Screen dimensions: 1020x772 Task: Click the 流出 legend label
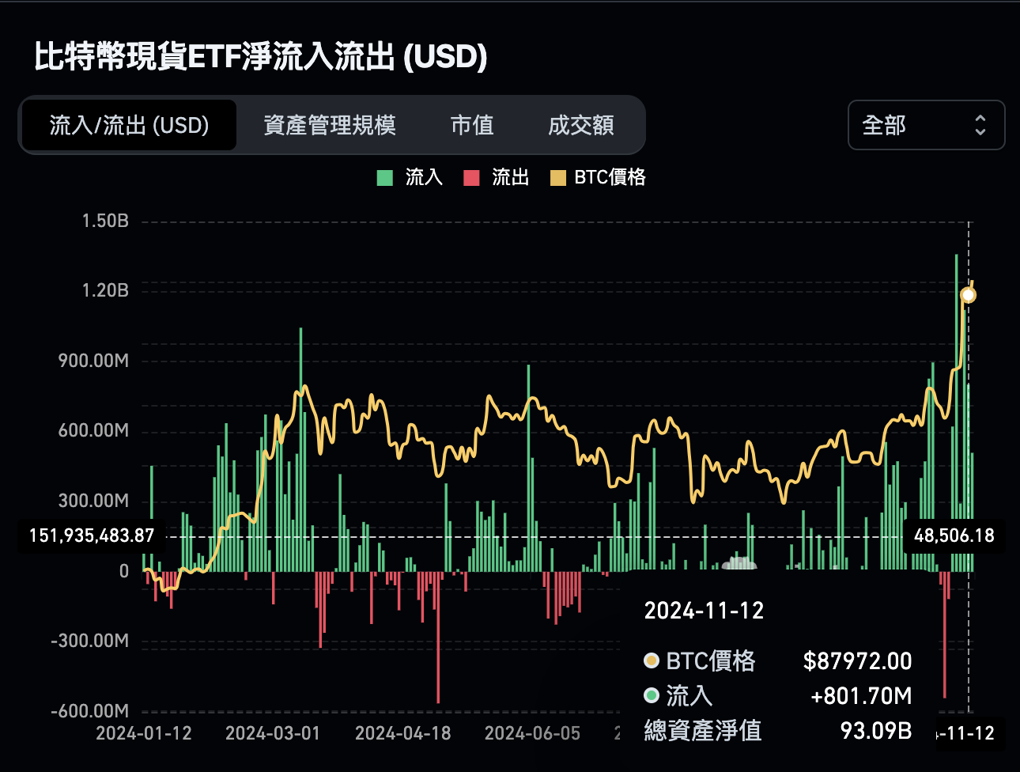pos(511,177)
